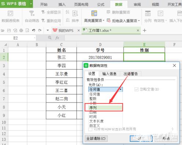Click the Name Box showing E2
This screenshot has width=182, height=145.
(18, 38)
